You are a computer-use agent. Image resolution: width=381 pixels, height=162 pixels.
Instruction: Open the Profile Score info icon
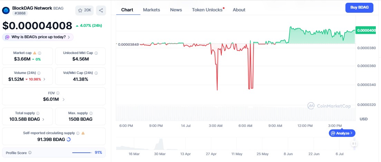[30, 153]
